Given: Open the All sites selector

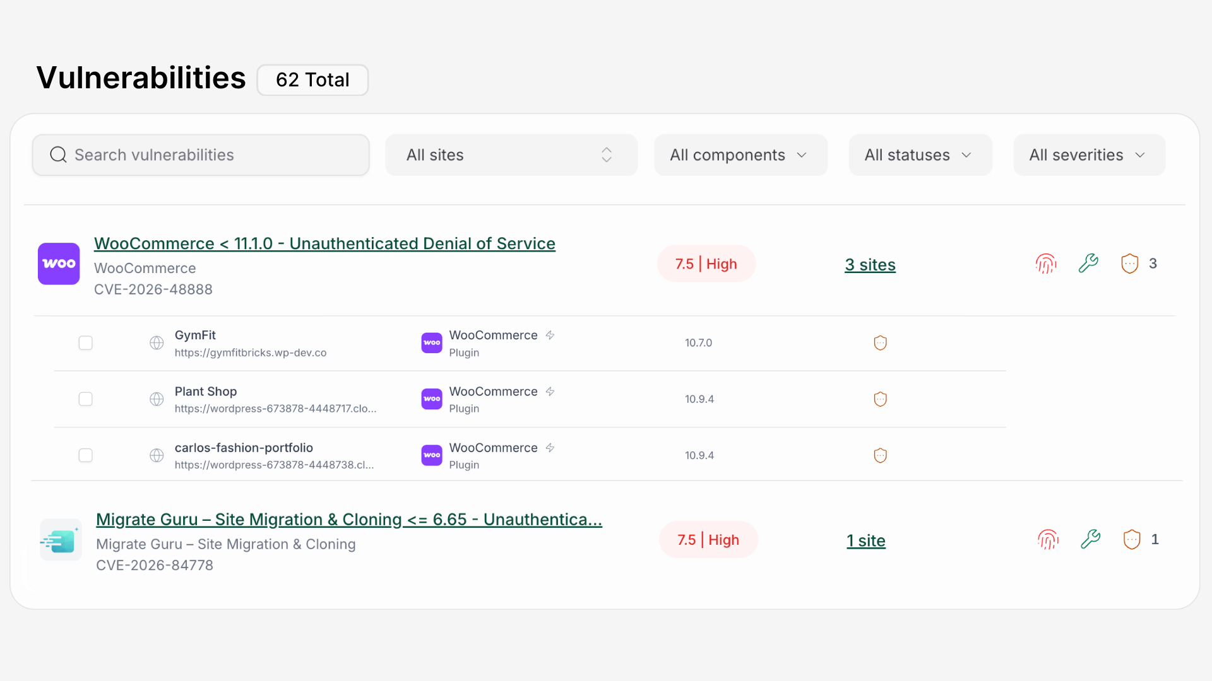Looking at the screenshot, I should [x=511, y=155].
